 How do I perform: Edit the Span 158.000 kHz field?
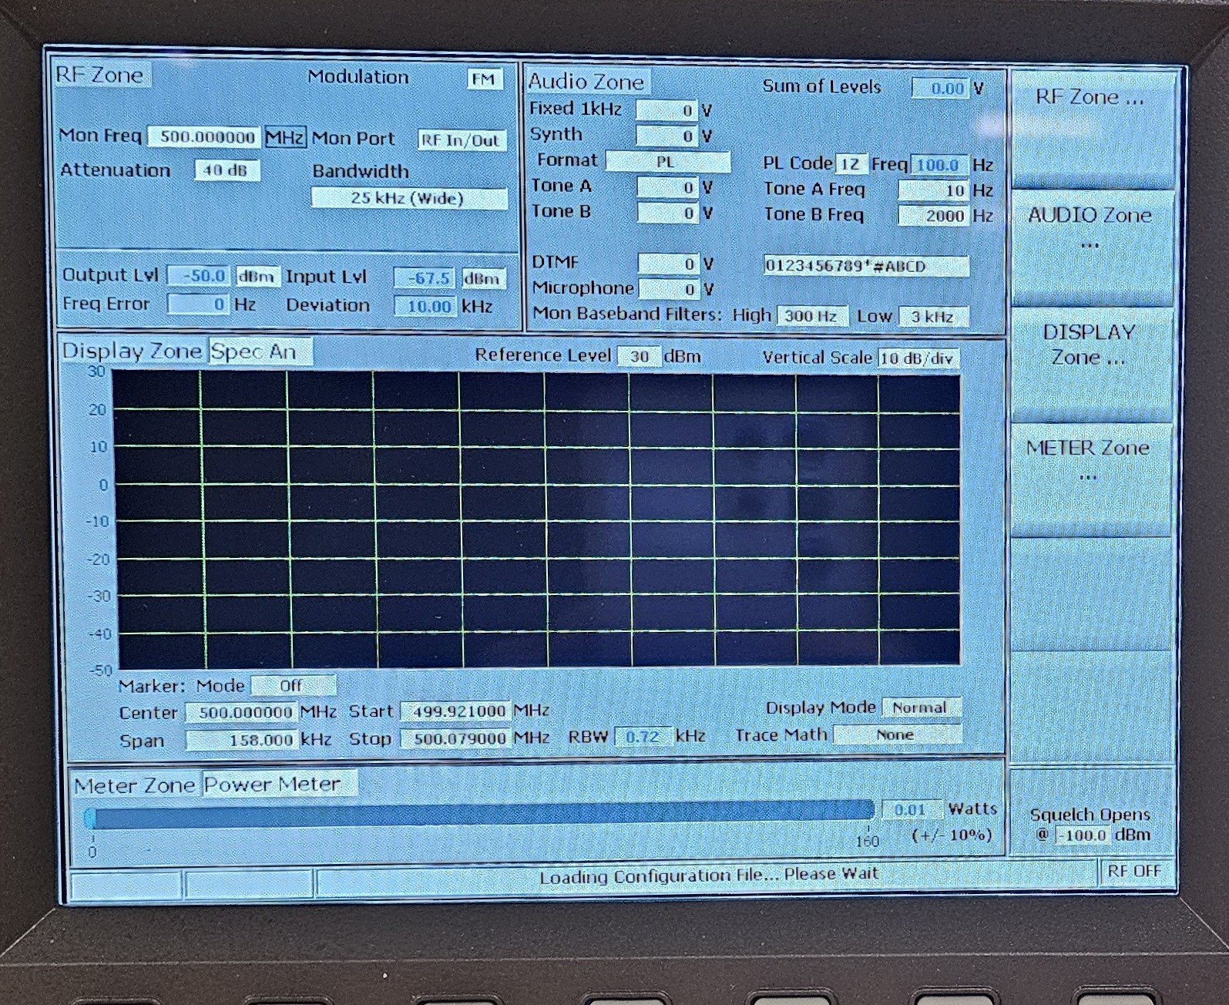coord(241,740)
